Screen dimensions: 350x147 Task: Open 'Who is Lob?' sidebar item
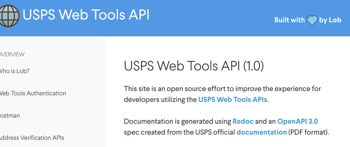pyautogui.click(x=14, y=71)
